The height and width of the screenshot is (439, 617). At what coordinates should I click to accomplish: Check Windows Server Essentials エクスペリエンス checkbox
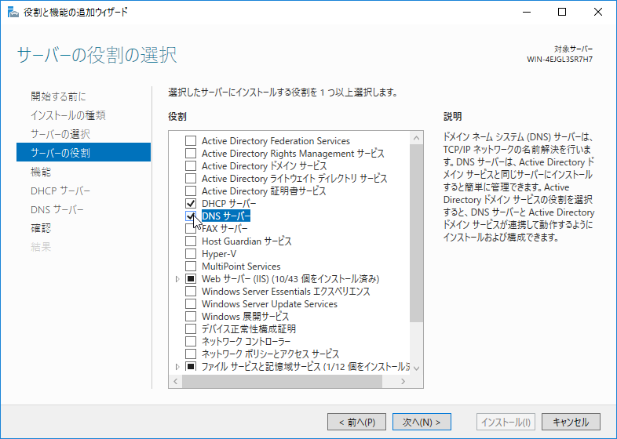pos(191,292)
